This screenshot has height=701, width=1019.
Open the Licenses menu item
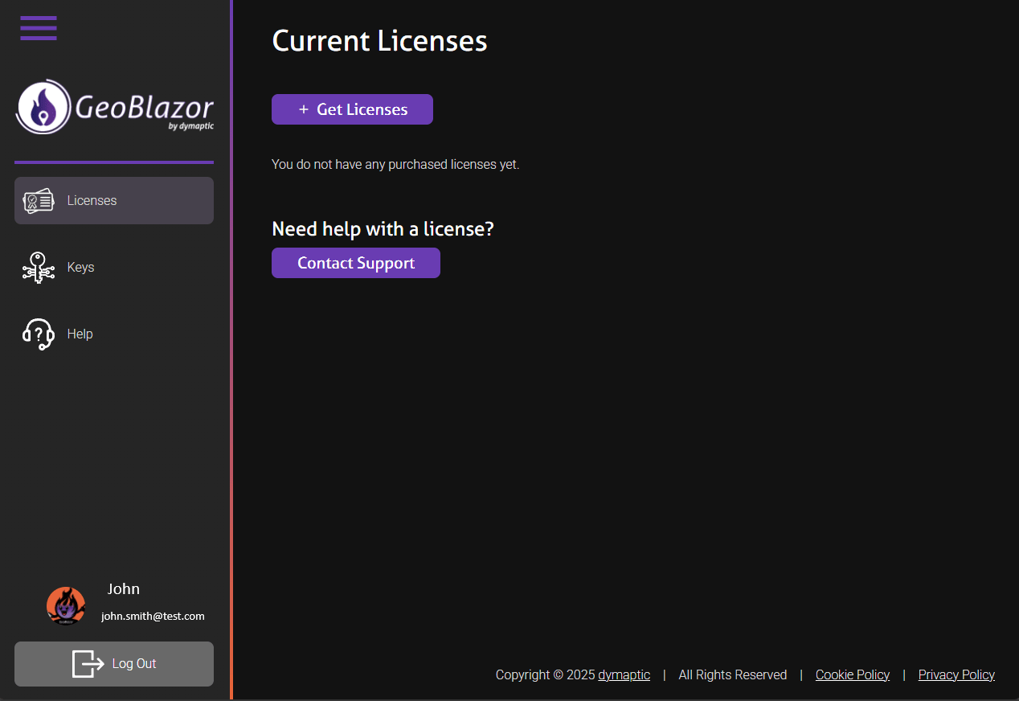[114, 201]
